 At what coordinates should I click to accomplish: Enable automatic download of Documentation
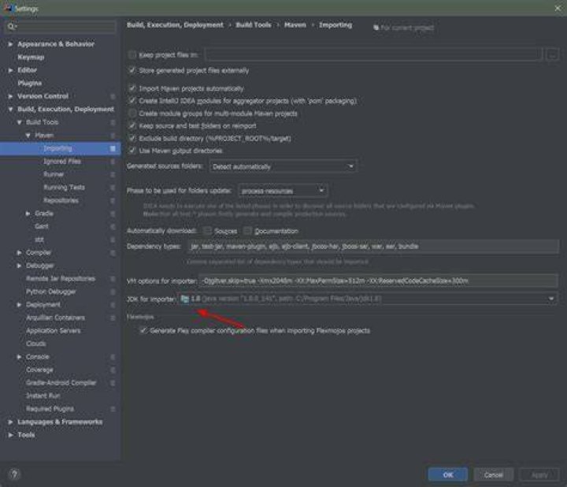pos(248,231)
